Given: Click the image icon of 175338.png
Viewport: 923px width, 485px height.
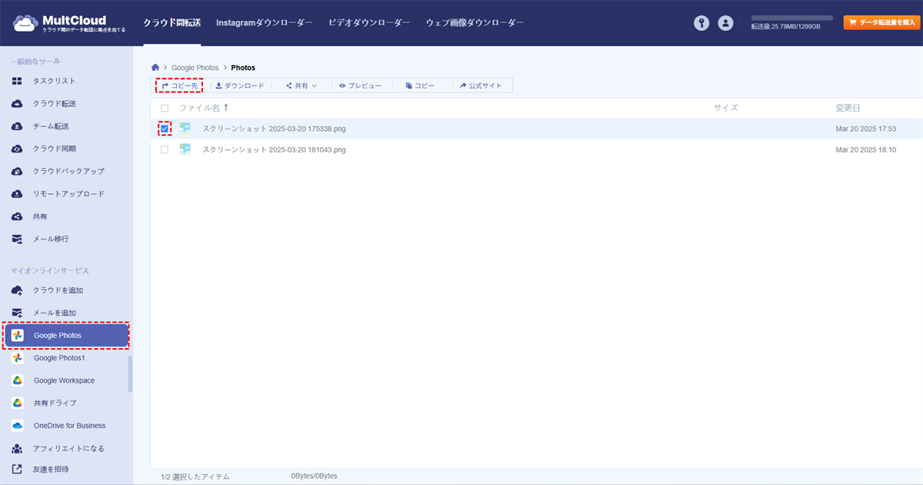Looking at the screenshot, I should [185, 129].
